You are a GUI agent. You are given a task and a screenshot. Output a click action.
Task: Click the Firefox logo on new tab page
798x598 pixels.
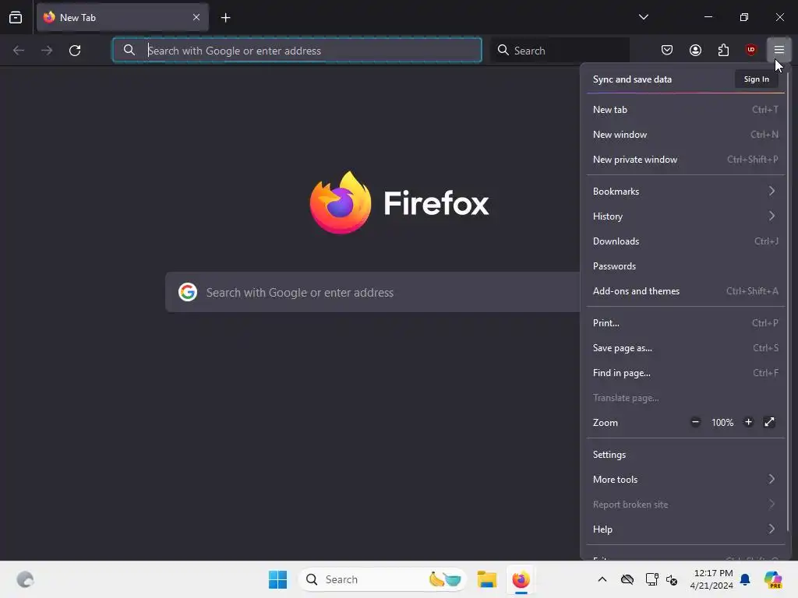tap(399, 203)
